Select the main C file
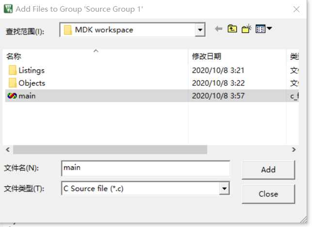312x227 pixels. coord(152,96)
